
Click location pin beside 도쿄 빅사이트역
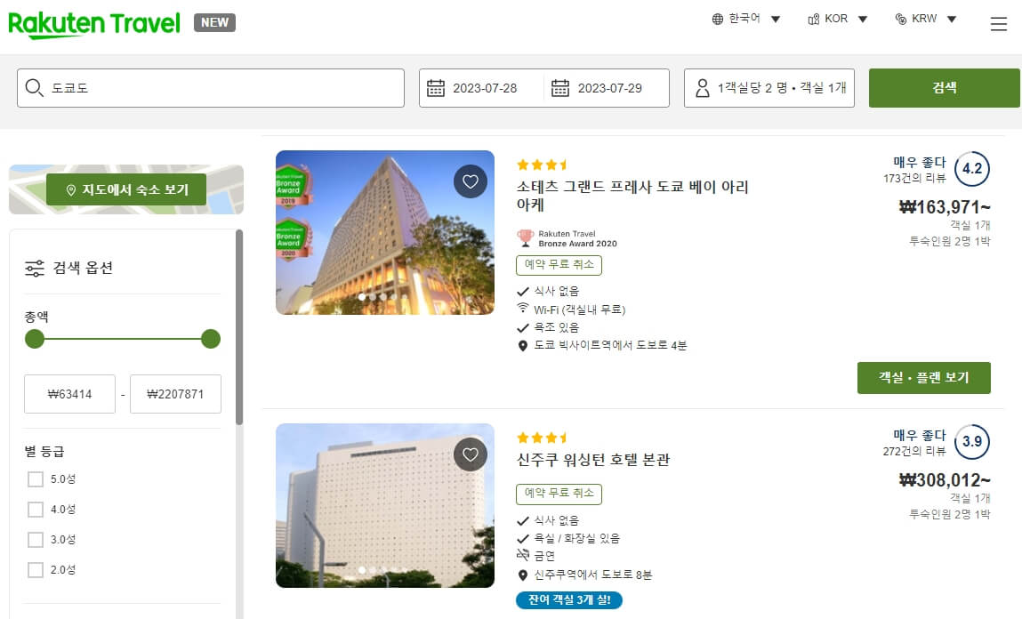(523, 346)
